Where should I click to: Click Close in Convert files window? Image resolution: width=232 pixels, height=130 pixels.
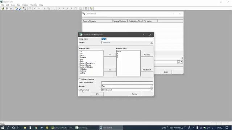(166, 72)
